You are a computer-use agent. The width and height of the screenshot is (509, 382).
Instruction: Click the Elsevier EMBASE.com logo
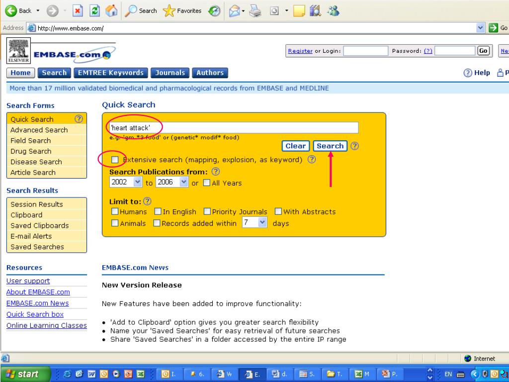pyautogui.click(x=61, y=51)
